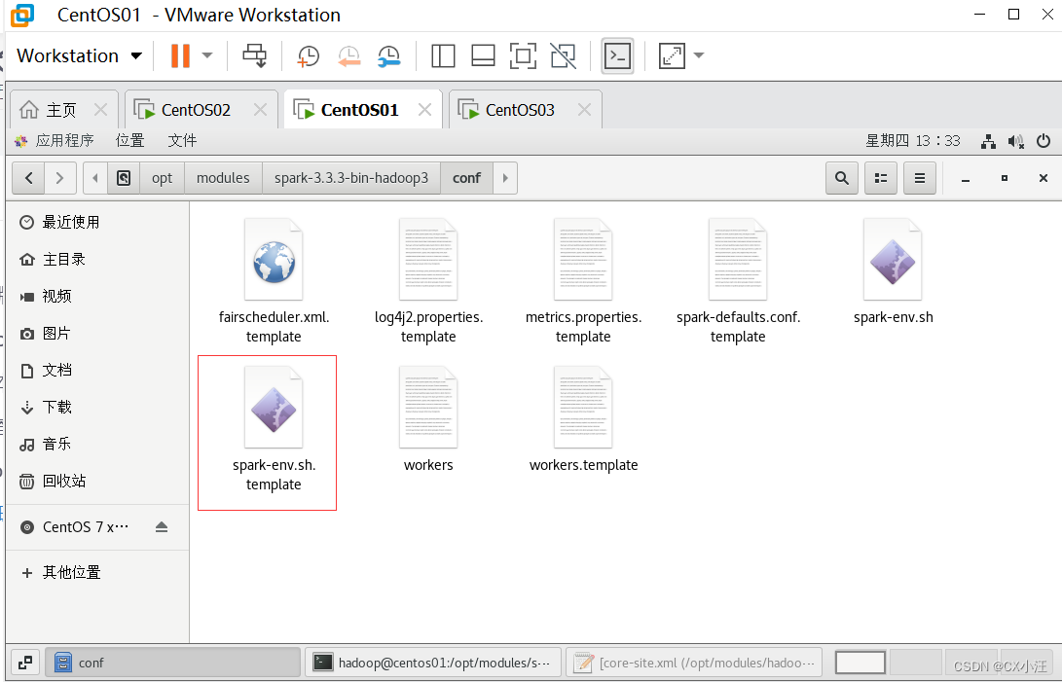
Task: Go back in file manager
Action: (28, 178)
